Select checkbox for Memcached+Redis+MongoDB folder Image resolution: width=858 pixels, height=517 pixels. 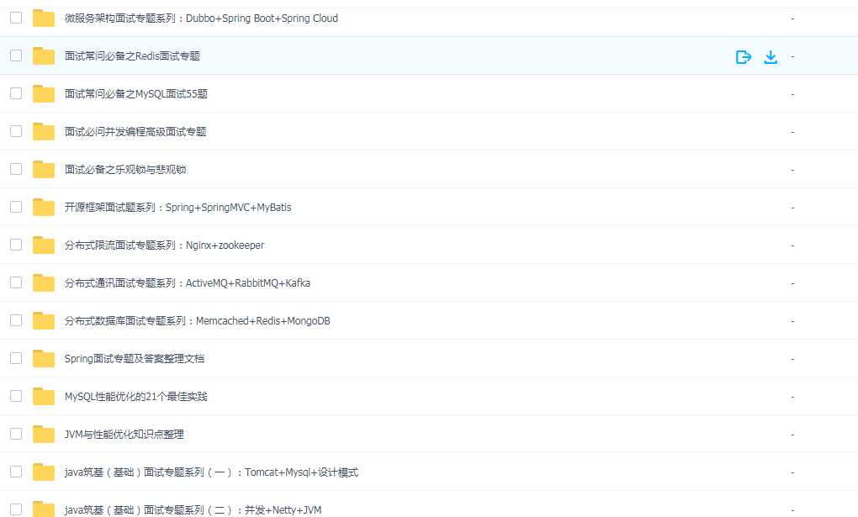(16, 319)
